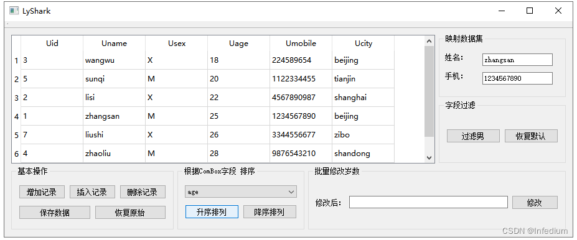The width and height of the screenshot is (577, 240).
Task: Select the liushi name cell
Action: click(x=114, y=135)
